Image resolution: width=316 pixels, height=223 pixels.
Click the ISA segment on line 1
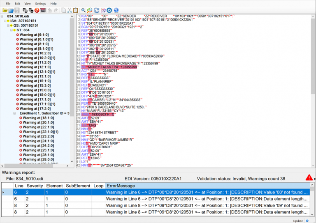(x=158, y=16)
